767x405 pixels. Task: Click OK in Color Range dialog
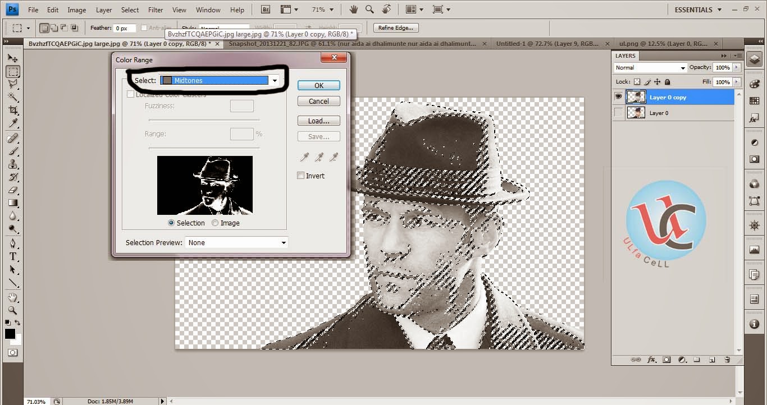319,85
